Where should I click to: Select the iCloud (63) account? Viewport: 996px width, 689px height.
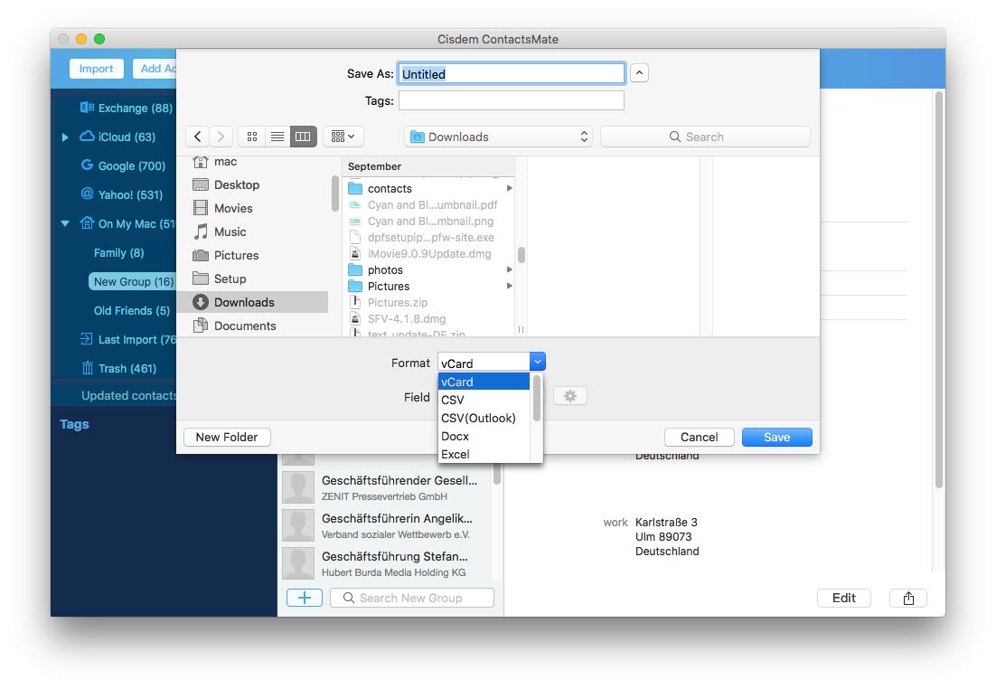(117, 137)
